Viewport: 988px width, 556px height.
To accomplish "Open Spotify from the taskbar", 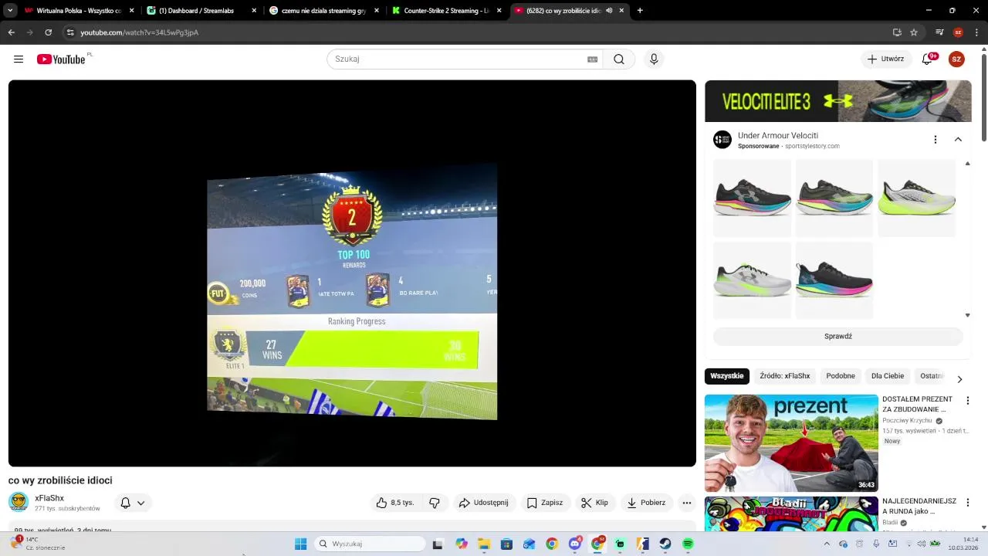I will coord(688,544).
